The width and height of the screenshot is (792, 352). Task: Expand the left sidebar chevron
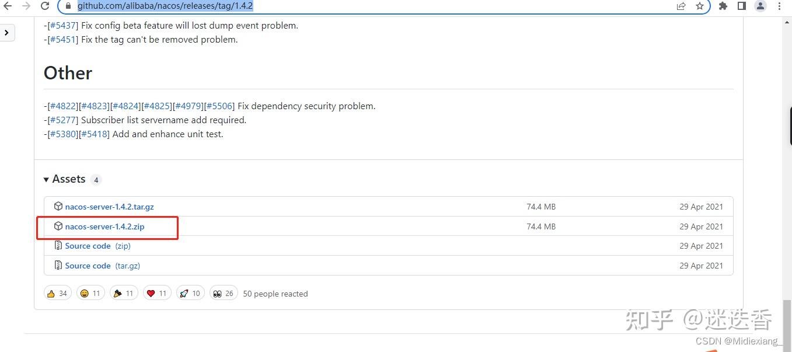pyautogui.click(x=6, y=33)
